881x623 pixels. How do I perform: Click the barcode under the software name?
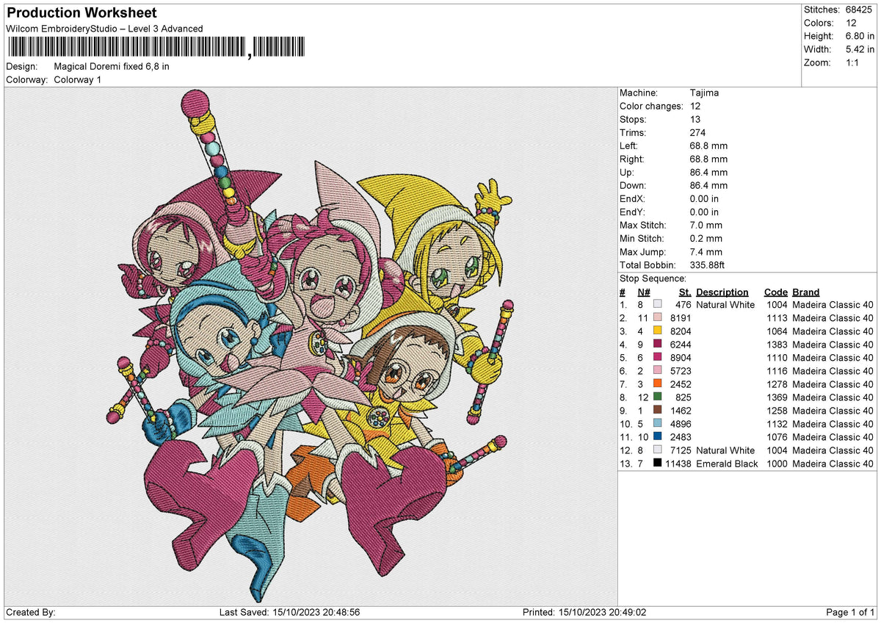158,48
